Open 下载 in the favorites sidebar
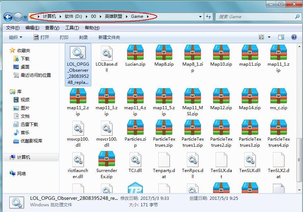 (x=21, y=59)
